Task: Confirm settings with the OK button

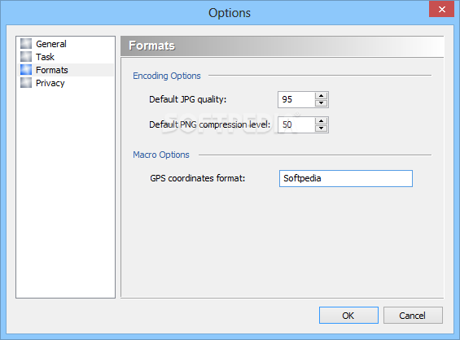Action: (348, 316)
